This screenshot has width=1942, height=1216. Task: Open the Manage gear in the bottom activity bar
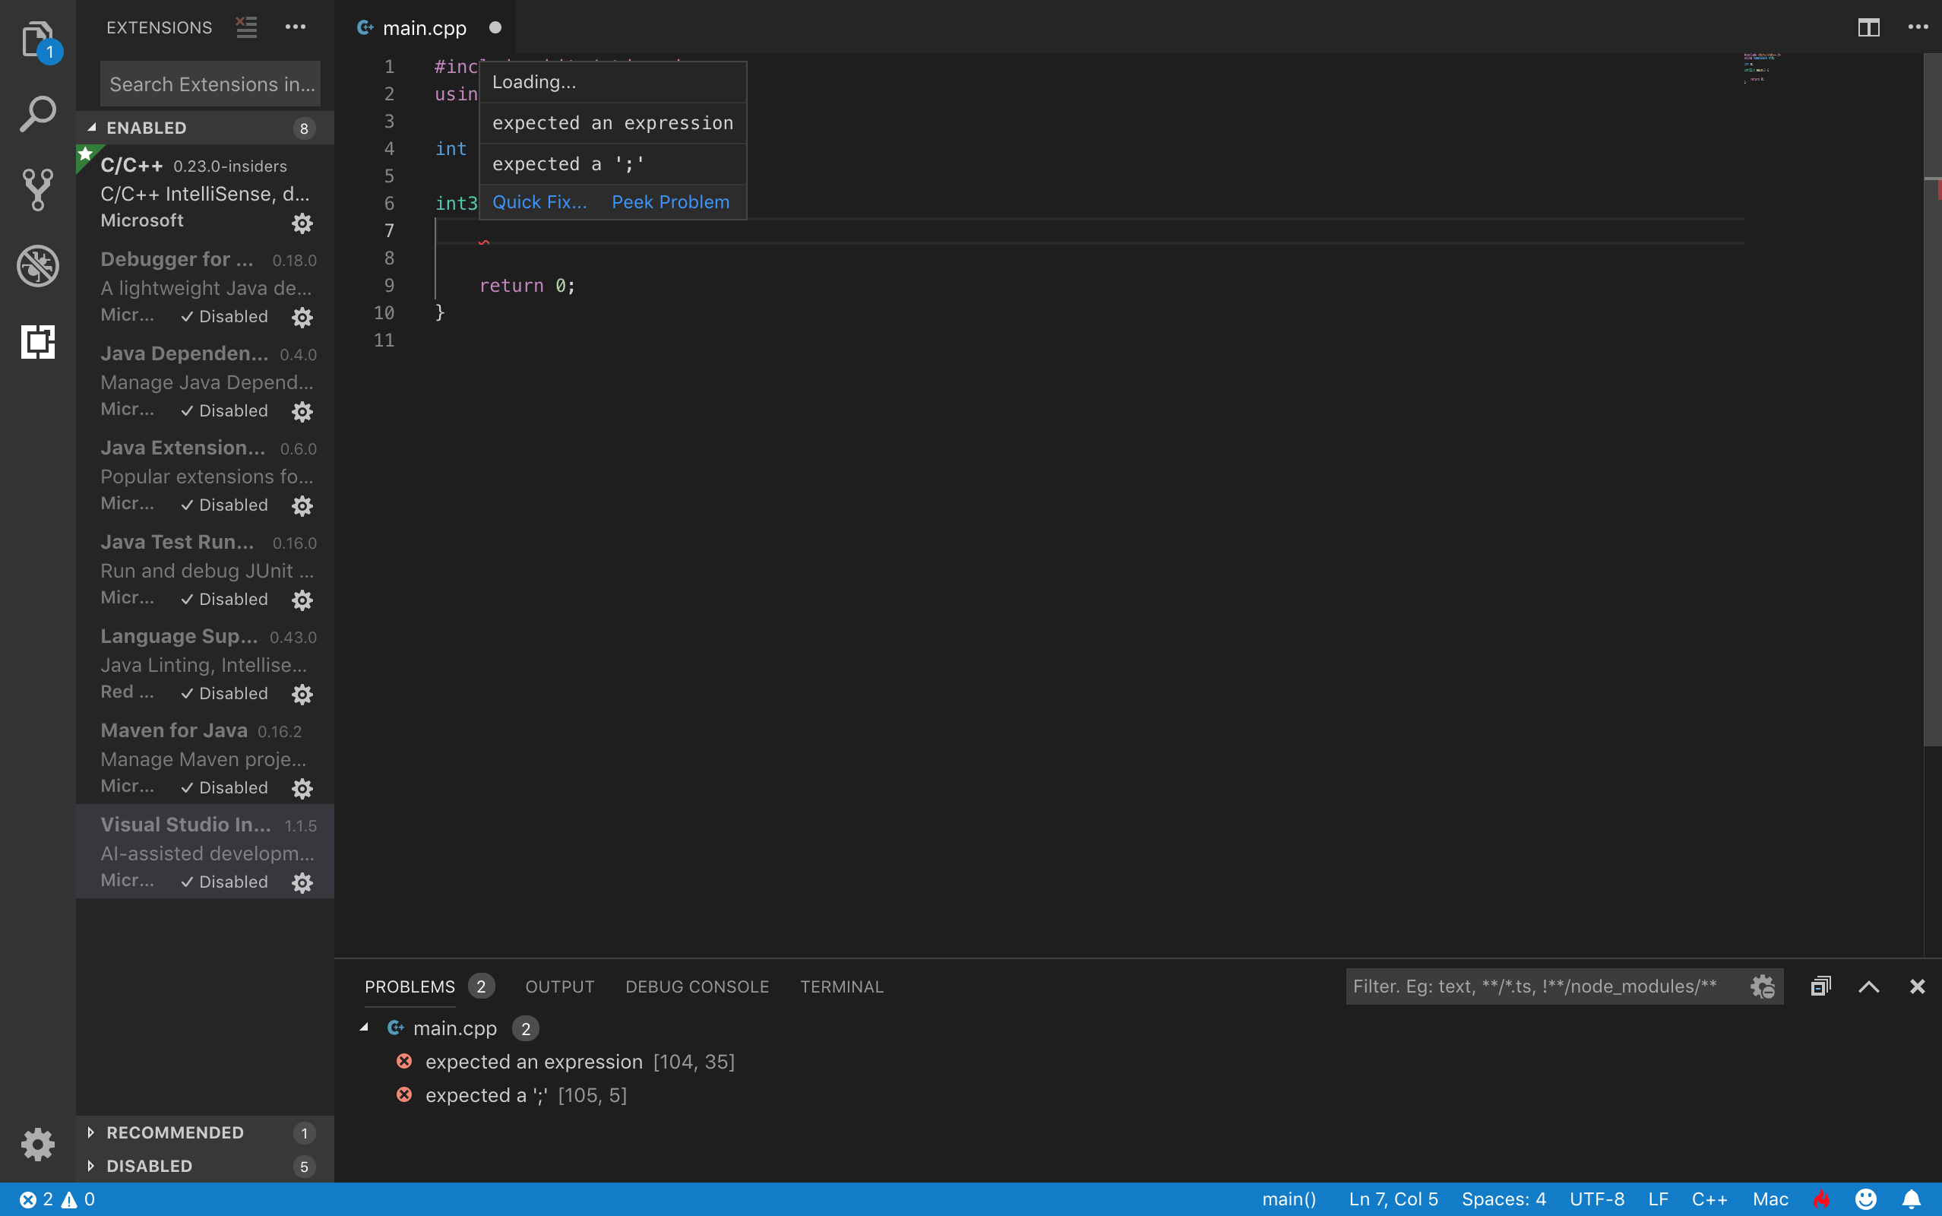click(x=38, y=1144)
